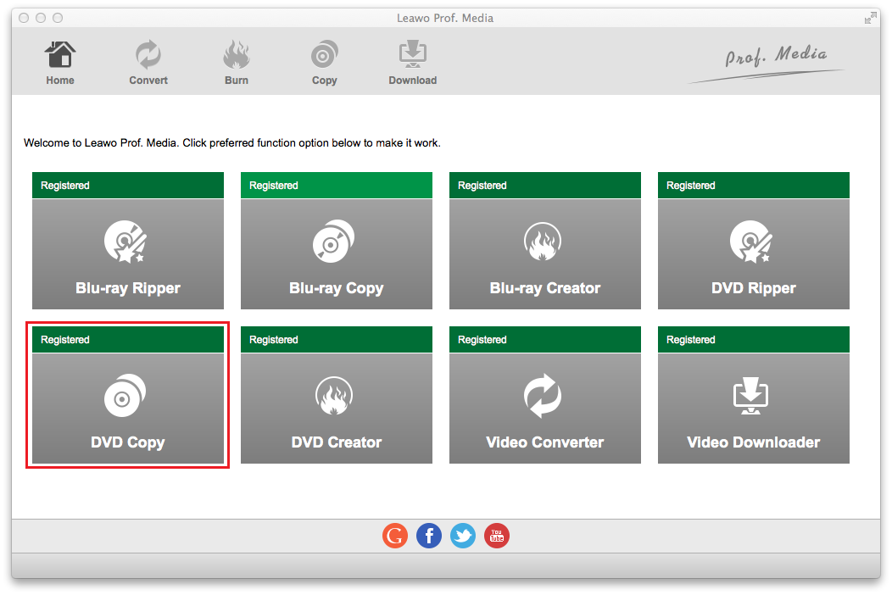The height and width of the screenshot is (595, 892).
Task: Go to the Download module
Action: click(412, 64)
